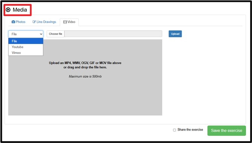Select the Video tab
The height and width of the screenshot is (143, 252).
coord(69,22)
